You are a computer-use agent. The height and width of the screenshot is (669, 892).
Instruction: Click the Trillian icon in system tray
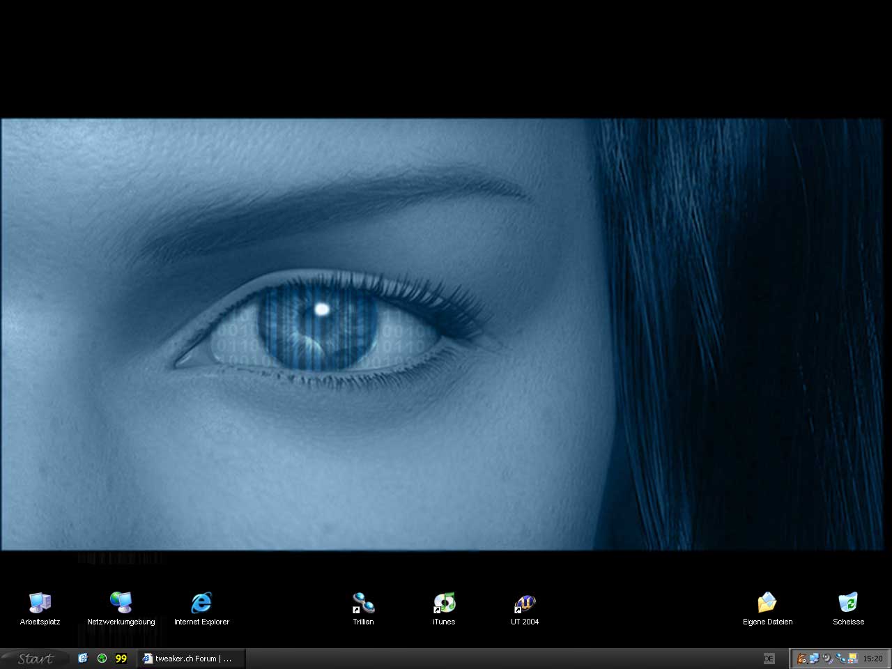(840, 659)
